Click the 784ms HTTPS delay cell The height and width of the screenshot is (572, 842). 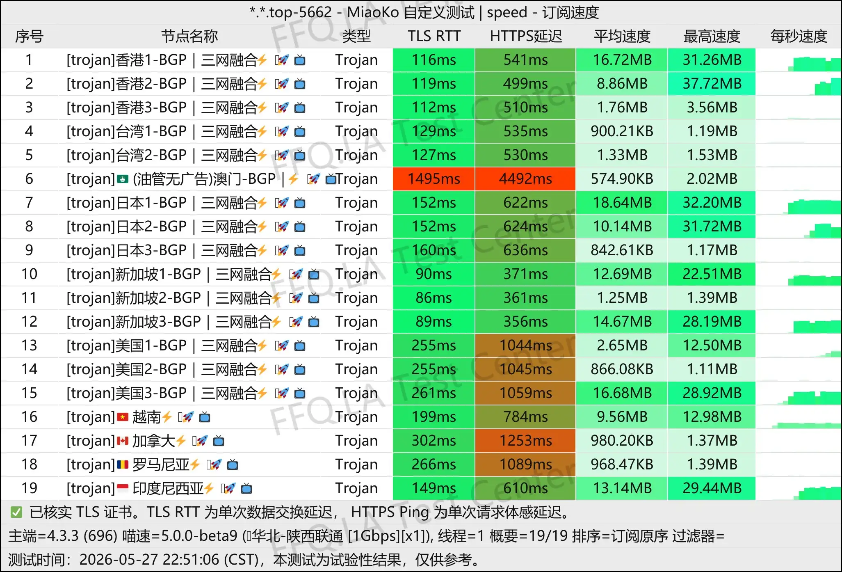[x=526, y=417]
